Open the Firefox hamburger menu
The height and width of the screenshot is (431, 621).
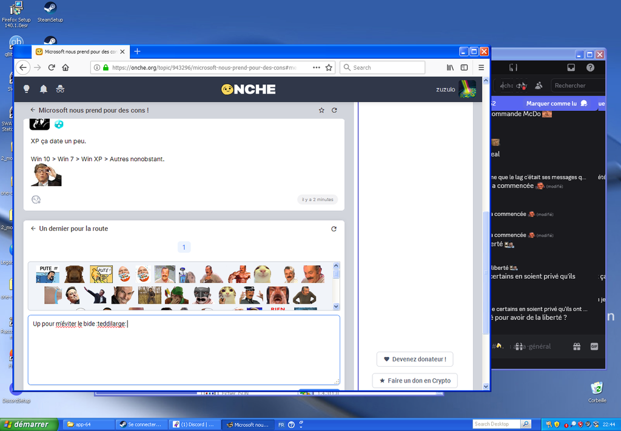click(481, 68)
